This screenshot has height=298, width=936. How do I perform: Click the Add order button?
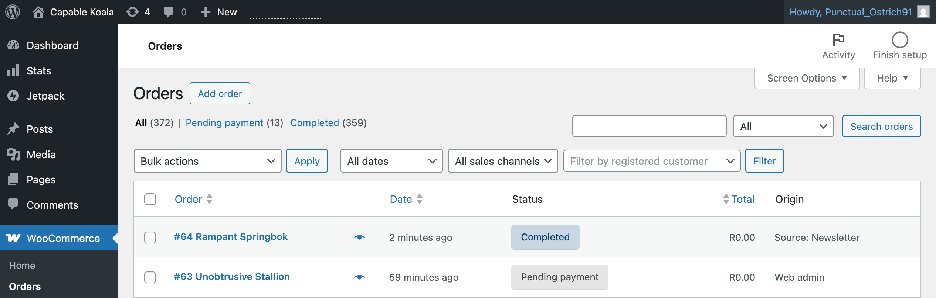tap(220, 94)
